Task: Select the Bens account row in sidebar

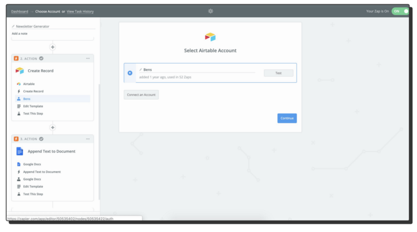Action: tap(53, 99)
